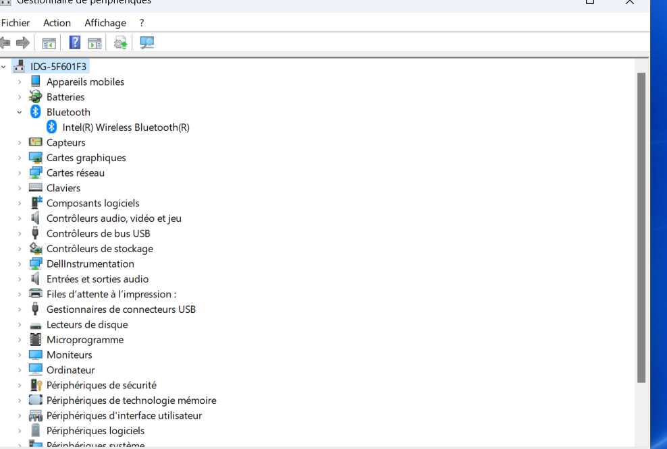
Task: Expand Contrôleurs de stockage
Action: (x=20, y=249)
